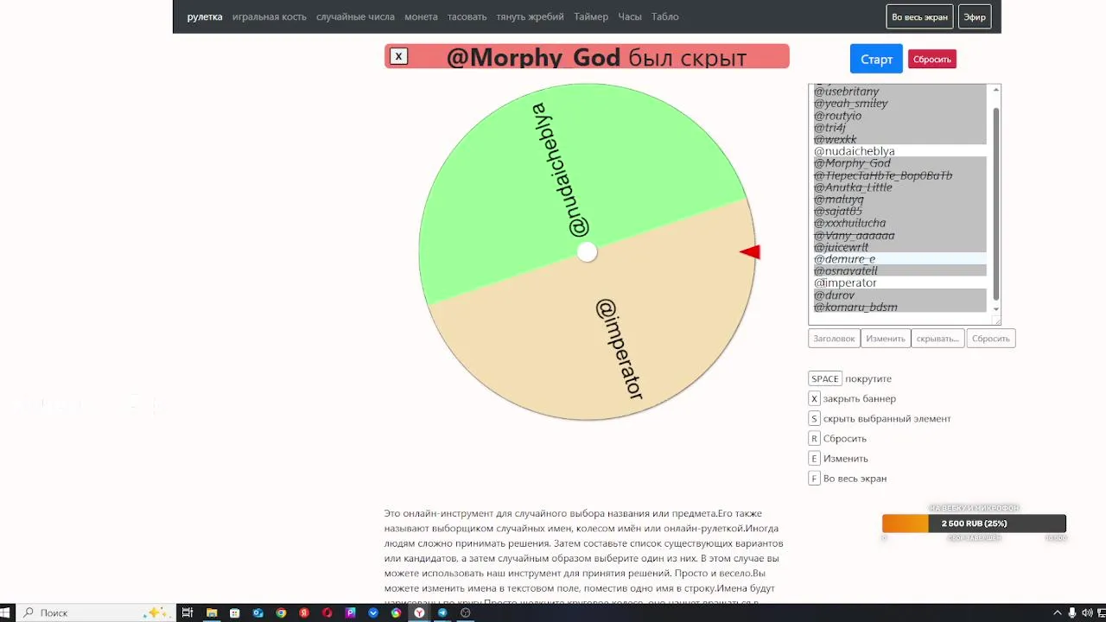Select @nudaicheblya in the names list
The image size is (1106, 622).
pyautogui.click(x=899, y=151)
